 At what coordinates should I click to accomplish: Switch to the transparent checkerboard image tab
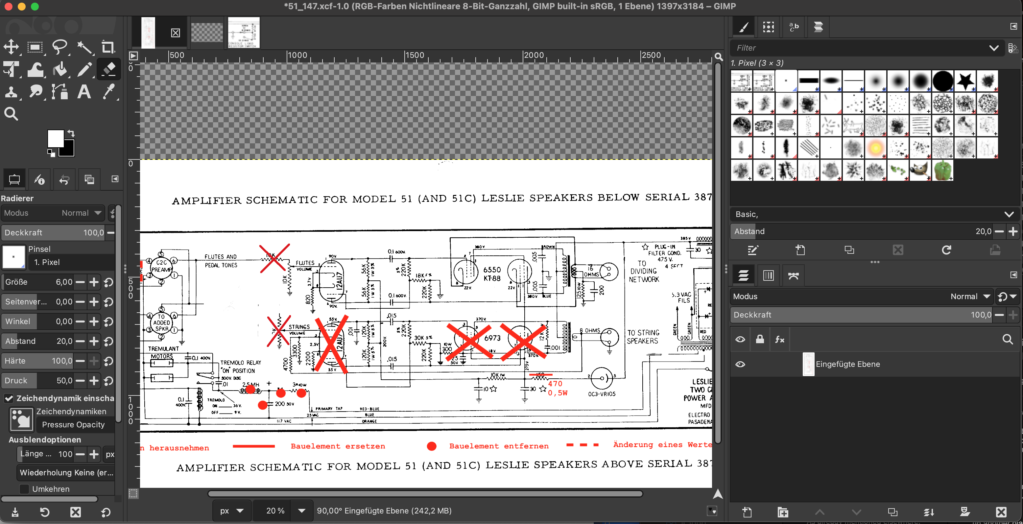click(207, 33)
